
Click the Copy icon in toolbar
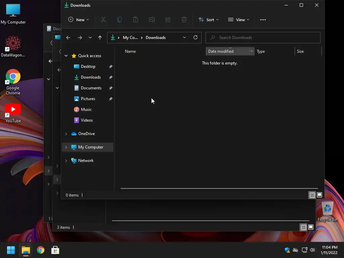[120, 20]
